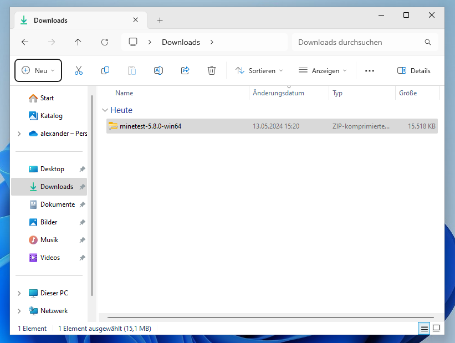This screenshot has width=455, height=343.
Task: Click the Rename icon in toolbar
Action: pyautogui.click(x=159, y=70)
